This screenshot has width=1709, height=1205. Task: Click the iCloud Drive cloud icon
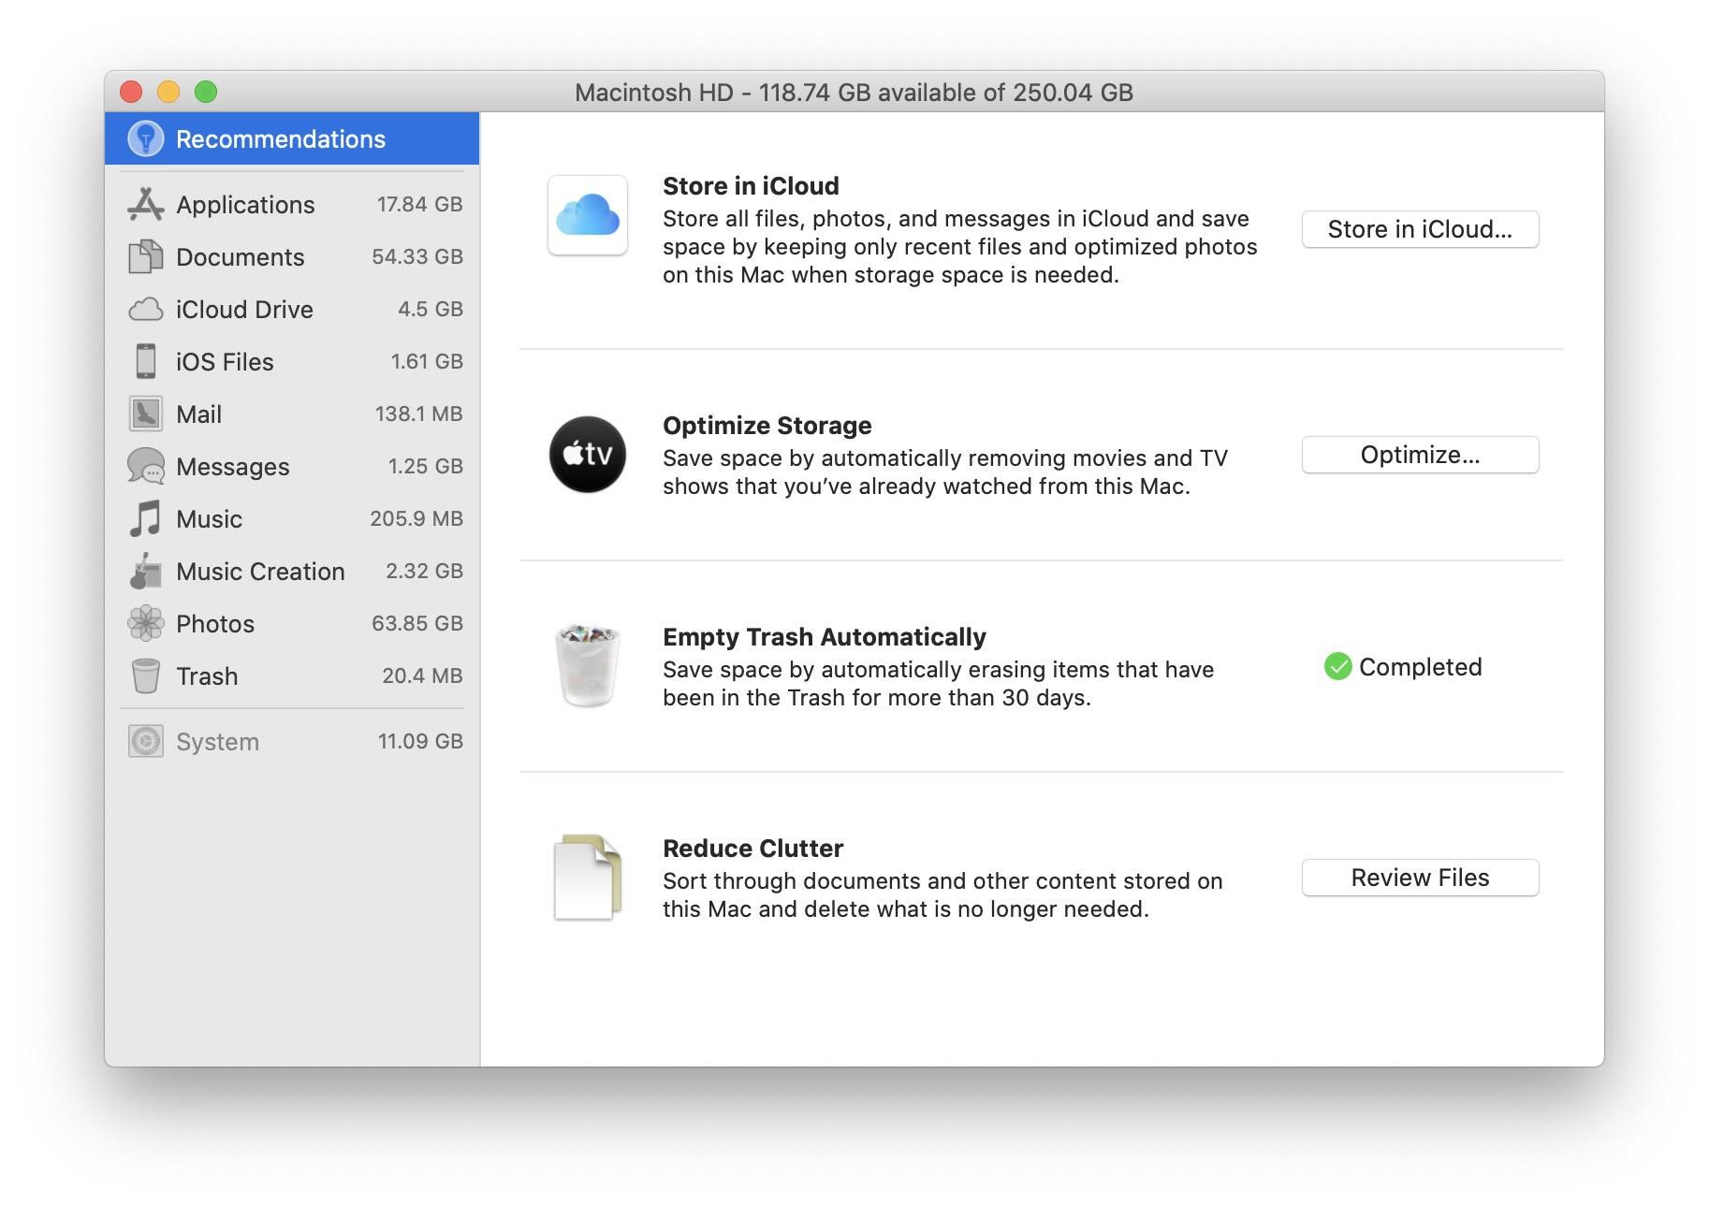pyautogui.click(x=146, y=309)
